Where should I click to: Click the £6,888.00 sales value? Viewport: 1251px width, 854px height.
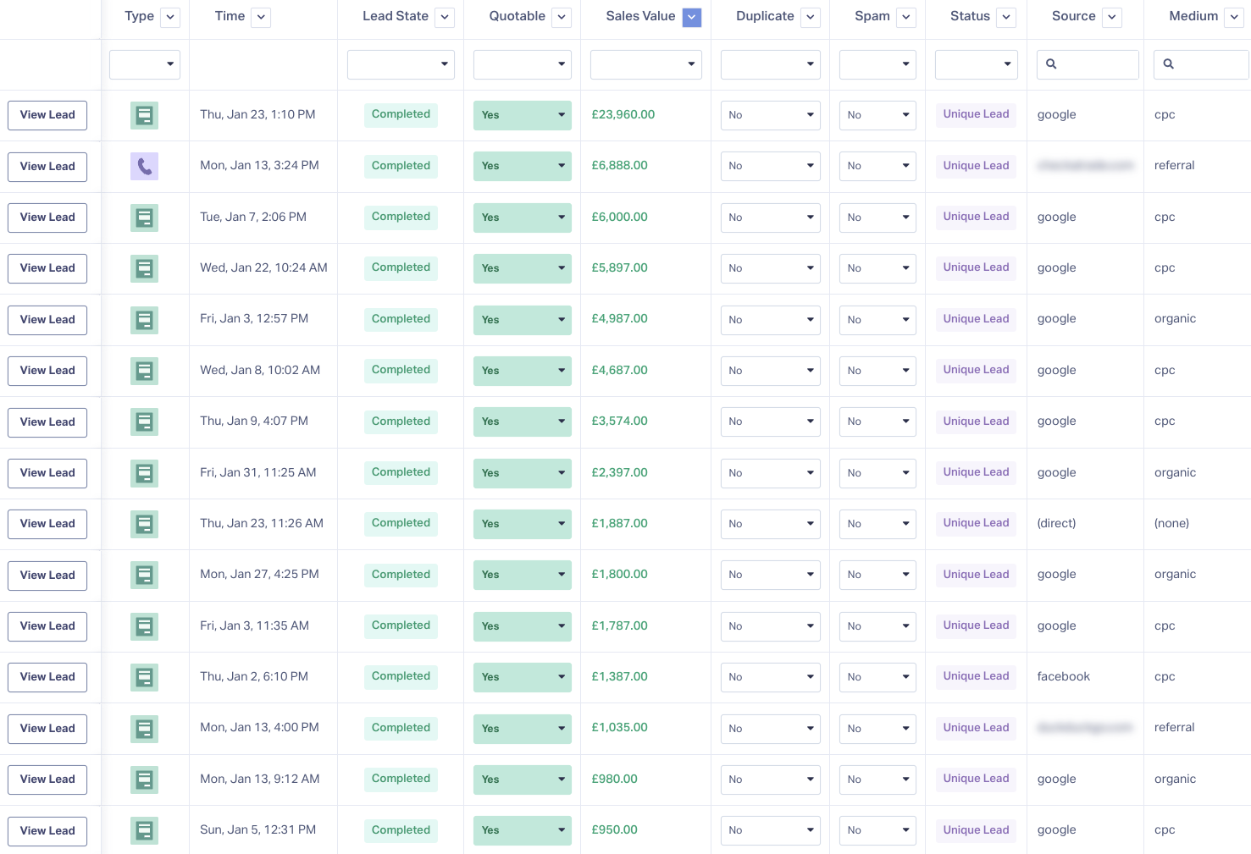(619, 166)
